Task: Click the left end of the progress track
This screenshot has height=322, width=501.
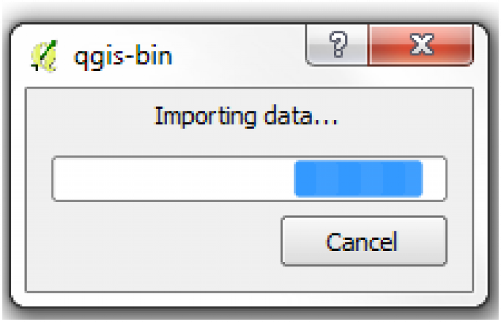Action: 64,179
